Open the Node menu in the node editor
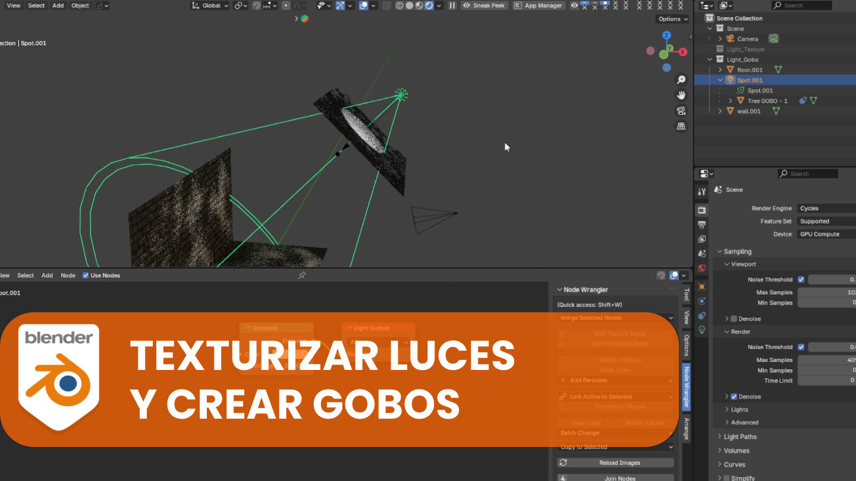This screenshot has width=856, height=481. [x=68, y=276]
